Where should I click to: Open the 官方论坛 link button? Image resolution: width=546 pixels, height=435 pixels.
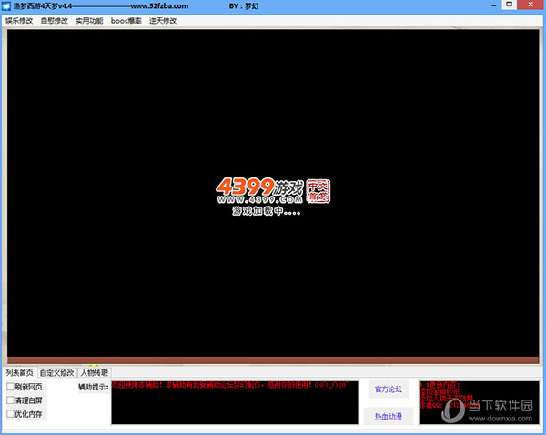point(389,389)
